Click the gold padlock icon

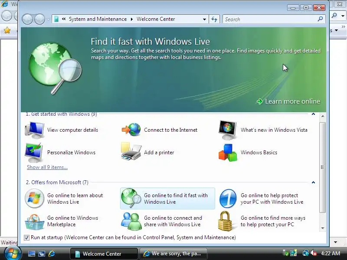(226, 221)
